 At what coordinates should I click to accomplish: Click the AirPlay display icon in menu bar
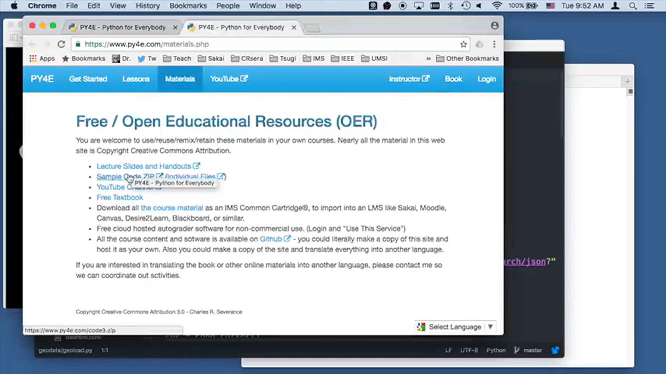419,6
